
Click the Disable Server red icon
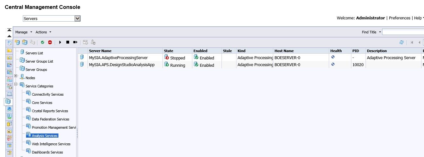[50, 42]
